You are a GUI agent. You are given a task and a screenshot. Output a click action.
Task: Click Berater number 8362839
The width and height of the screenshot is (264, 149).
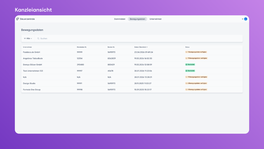112,58
